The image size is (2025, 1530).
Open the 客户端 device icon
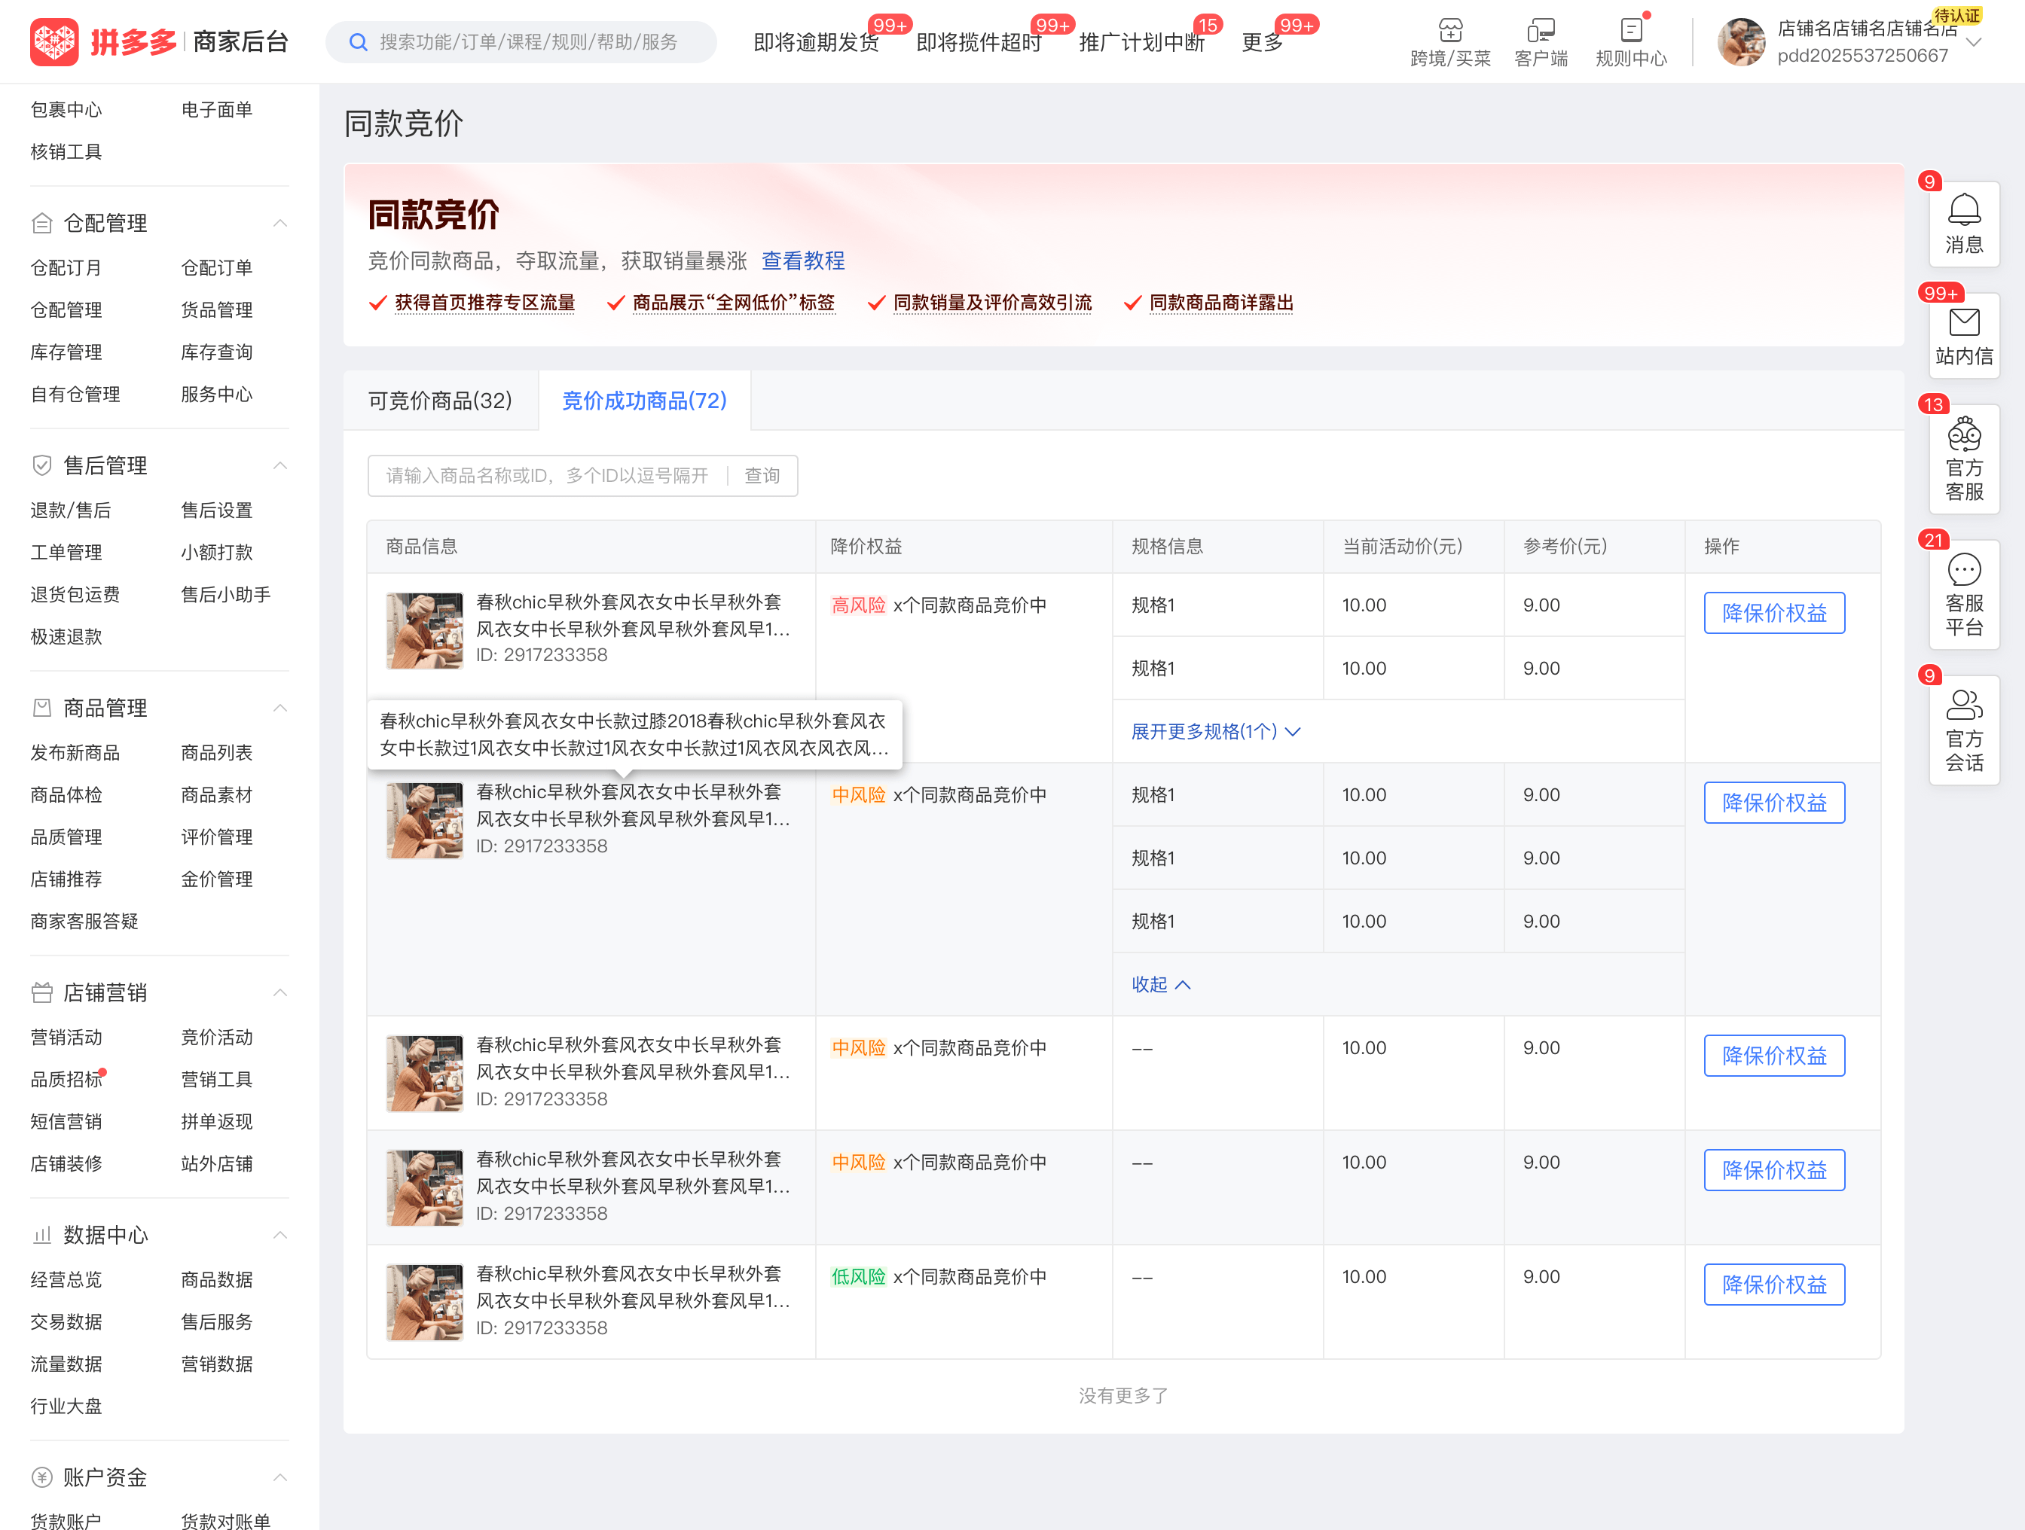(1541, 30)
